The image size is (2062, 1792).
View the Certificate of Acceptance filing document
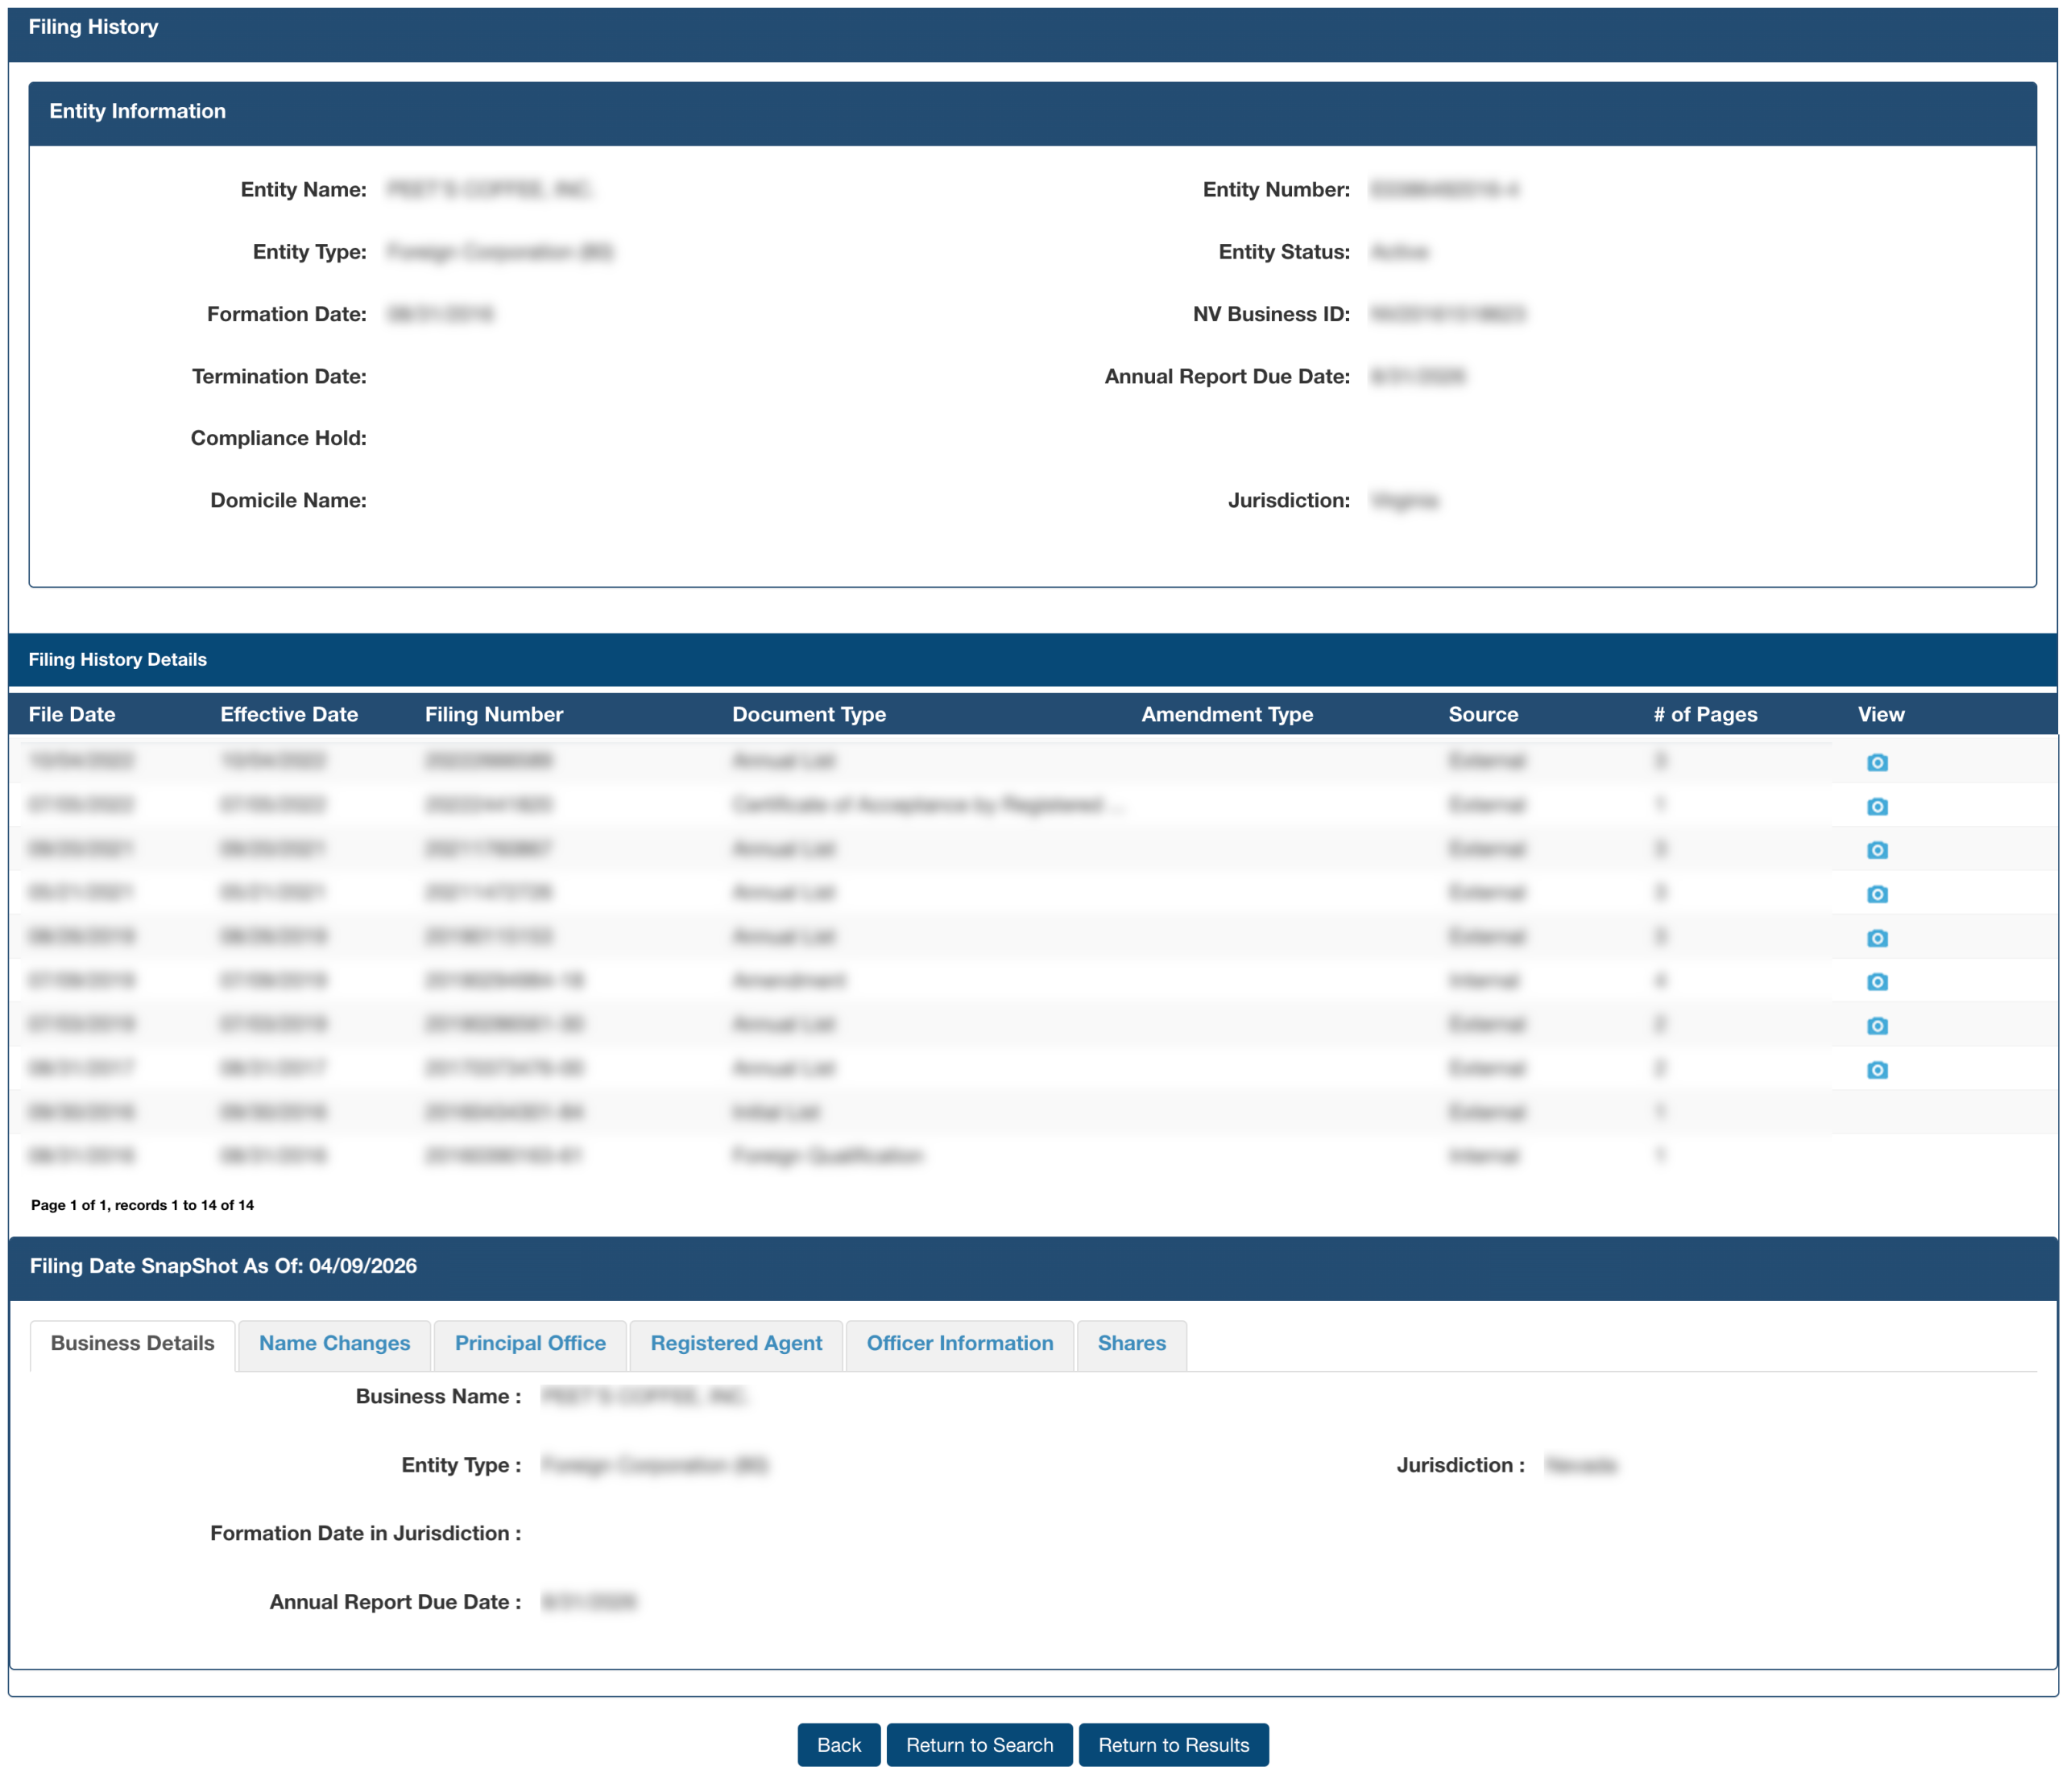click(x=1877, y=806)
